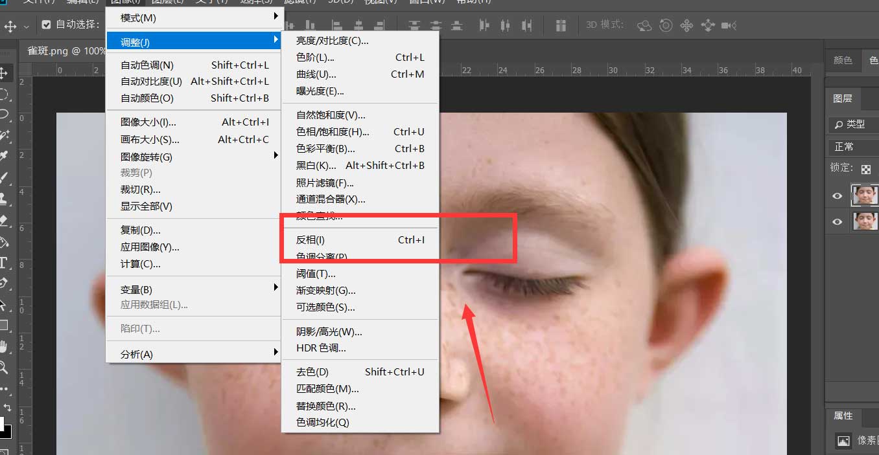Select the Lasso tool
Screen dimensions: 879x455
[3, 115]
